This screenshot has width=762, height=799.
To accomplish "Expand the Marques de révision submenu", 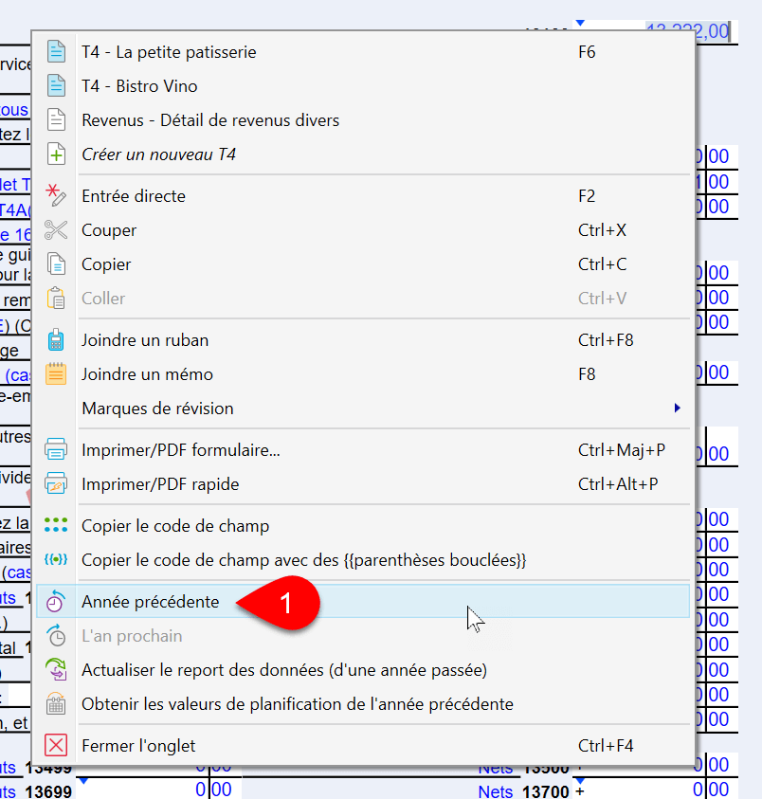I will tap(362, 409).
